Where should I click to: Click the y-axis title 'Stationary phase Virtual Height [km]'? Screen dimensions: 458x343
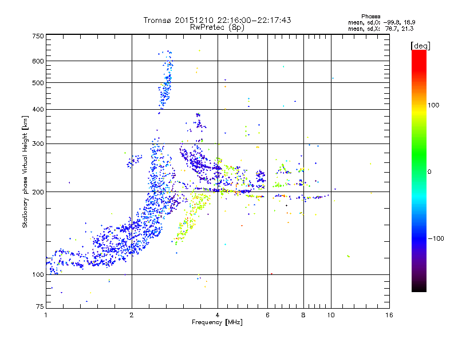(25, 172)
